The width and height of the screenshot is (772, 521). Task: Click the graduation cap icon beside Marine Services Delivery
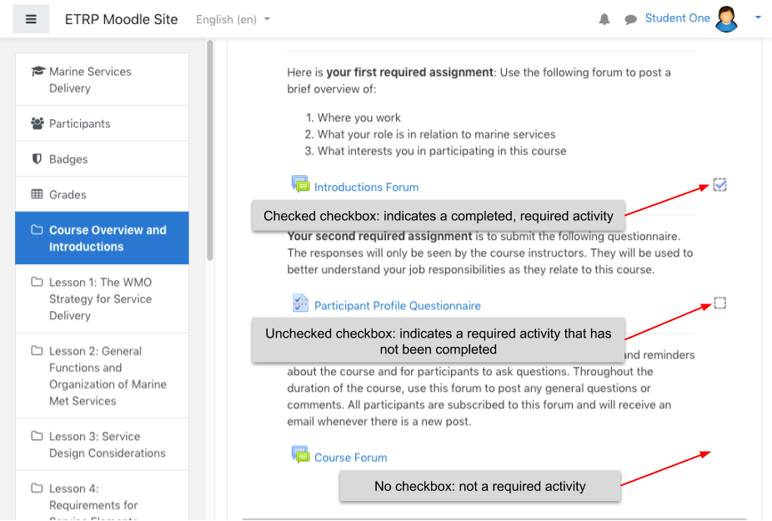[x=38, y=72]
